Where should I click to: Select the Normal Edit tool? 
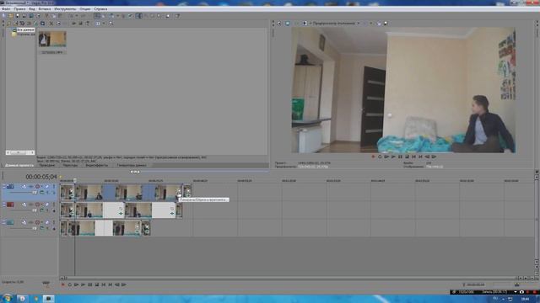tap(138, 16)
